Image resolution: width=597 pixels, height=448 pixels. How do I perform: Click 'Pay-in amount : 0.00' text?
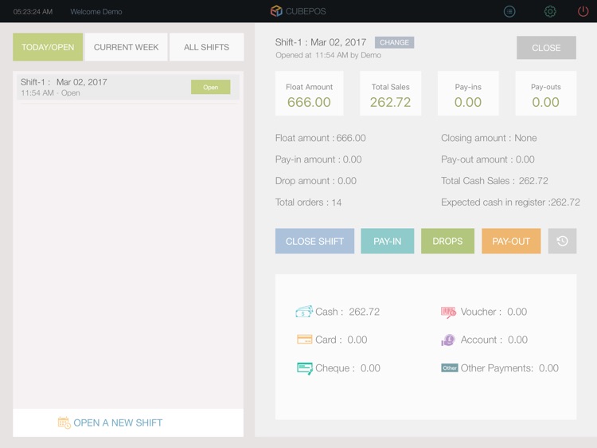coord(318,159)
